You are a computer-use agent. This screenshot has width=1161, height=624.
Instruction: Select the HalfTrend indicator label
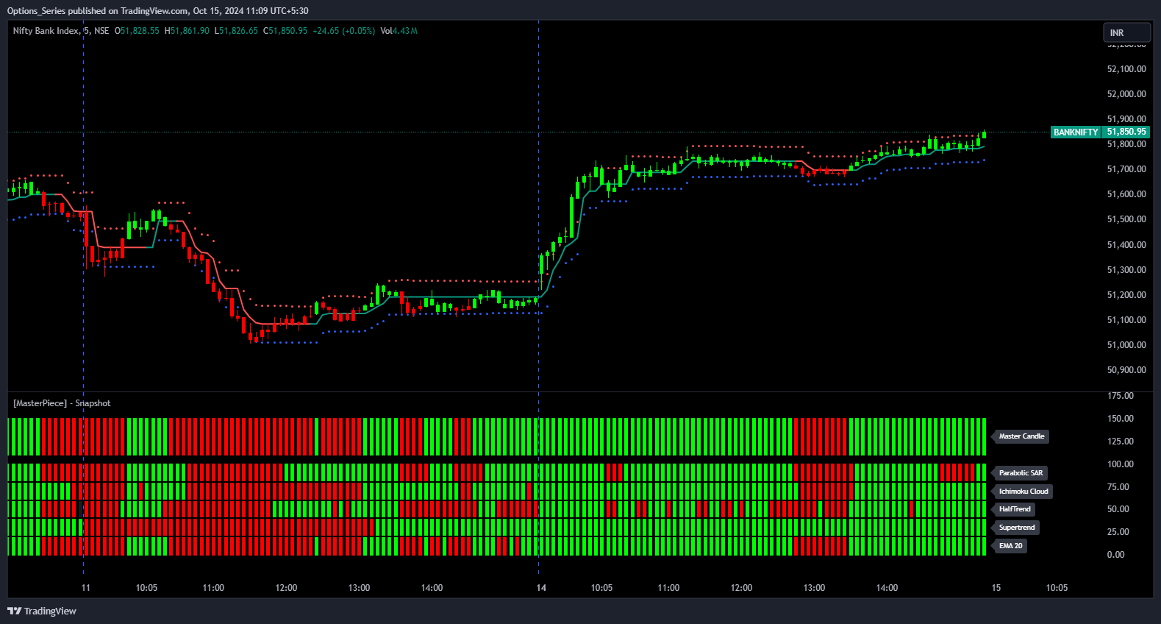(1015, 509)
